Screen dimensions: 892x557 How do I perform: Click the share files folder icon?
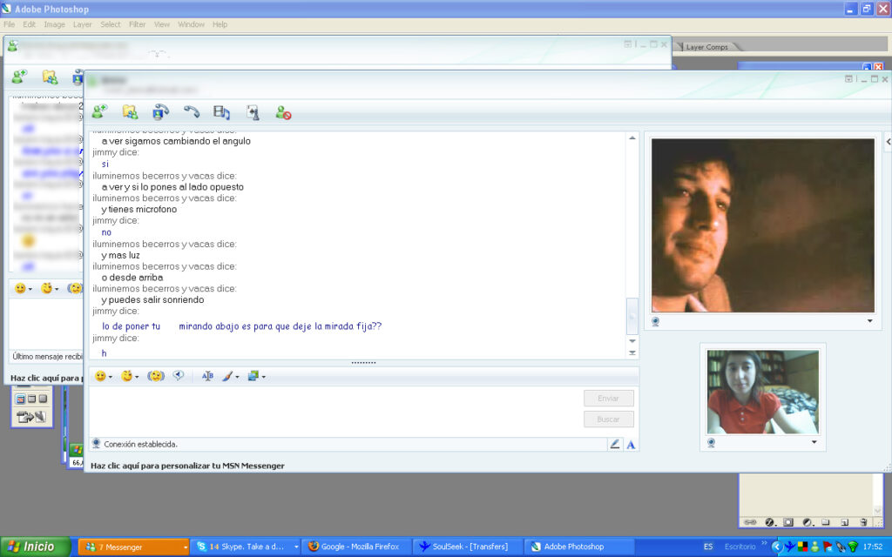pos(130,111)
